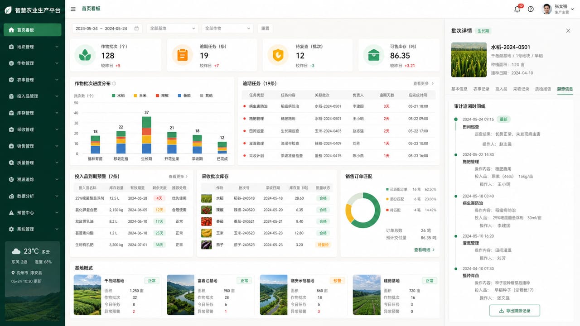Open the 张文强 account dropdown arrow
The height and width of the screenshot is (326, 580).
coord(573,9)
